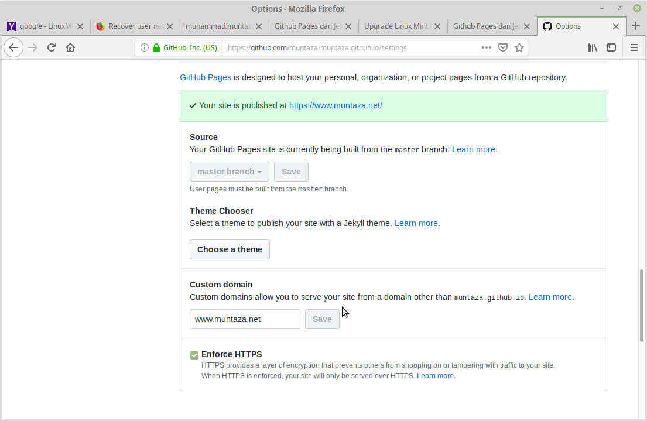Open Firefox hamburger menu
This screenshot has height=421, width=647.
coord(634,48)
